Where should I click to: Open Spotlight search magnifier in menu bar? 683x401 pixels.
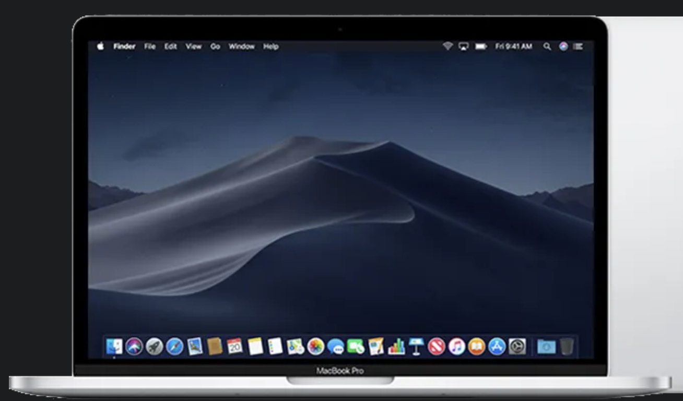coord(547,46)
